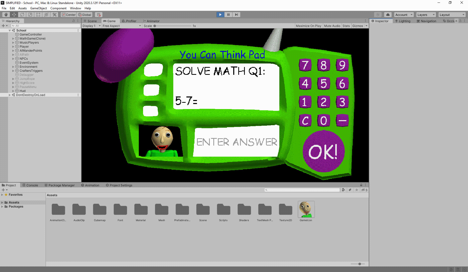Open the GameObject menu

[x=38, y=8]
